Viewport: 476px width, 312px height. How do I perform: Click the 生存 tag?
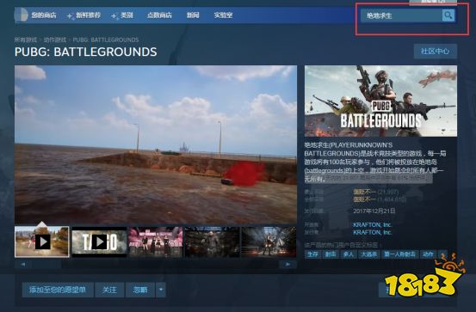pos(312,254)
